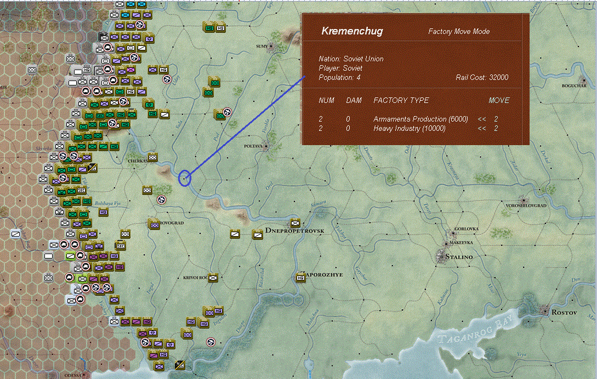Click the Boguchar town label
Viewport: 597px width, 379px height.
574,85
